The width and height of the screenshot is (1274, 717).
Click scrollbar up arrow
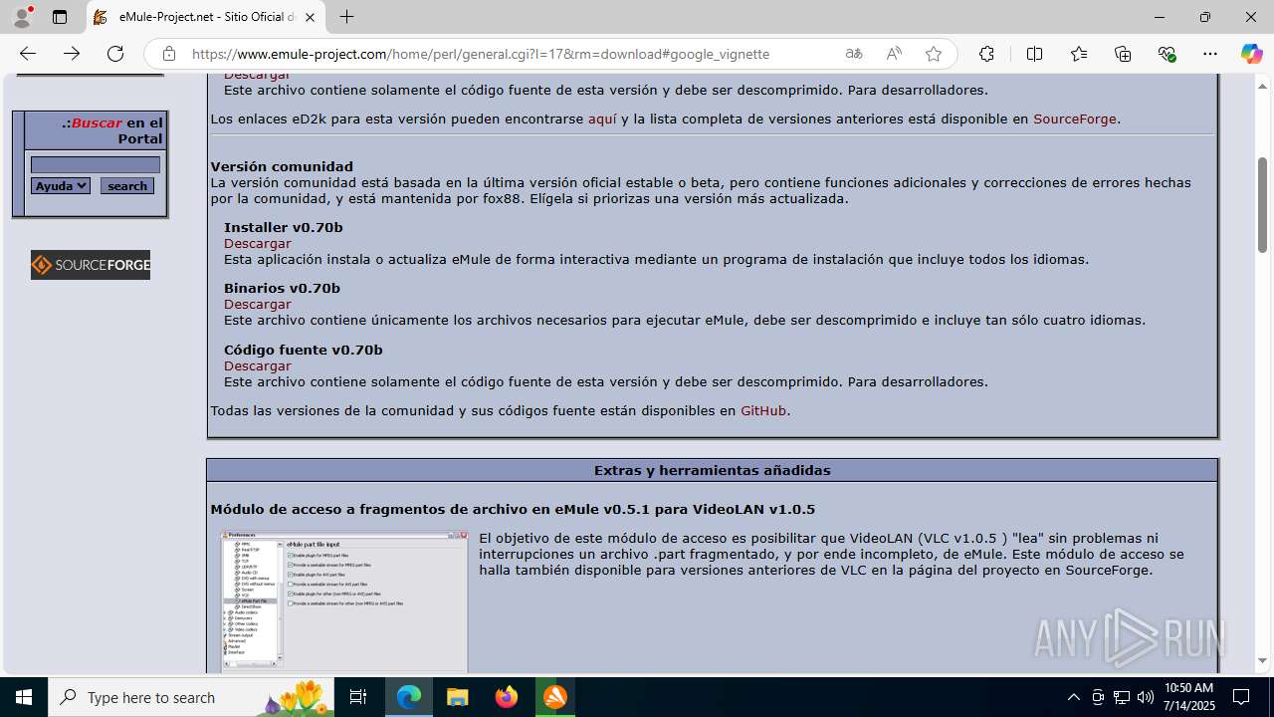1262,85
